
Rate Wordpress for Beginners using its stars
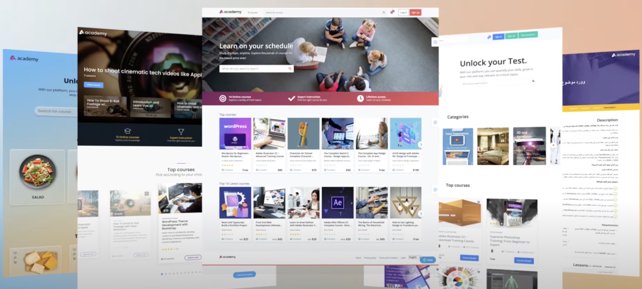pyautogui.click(x=227, y=165)
